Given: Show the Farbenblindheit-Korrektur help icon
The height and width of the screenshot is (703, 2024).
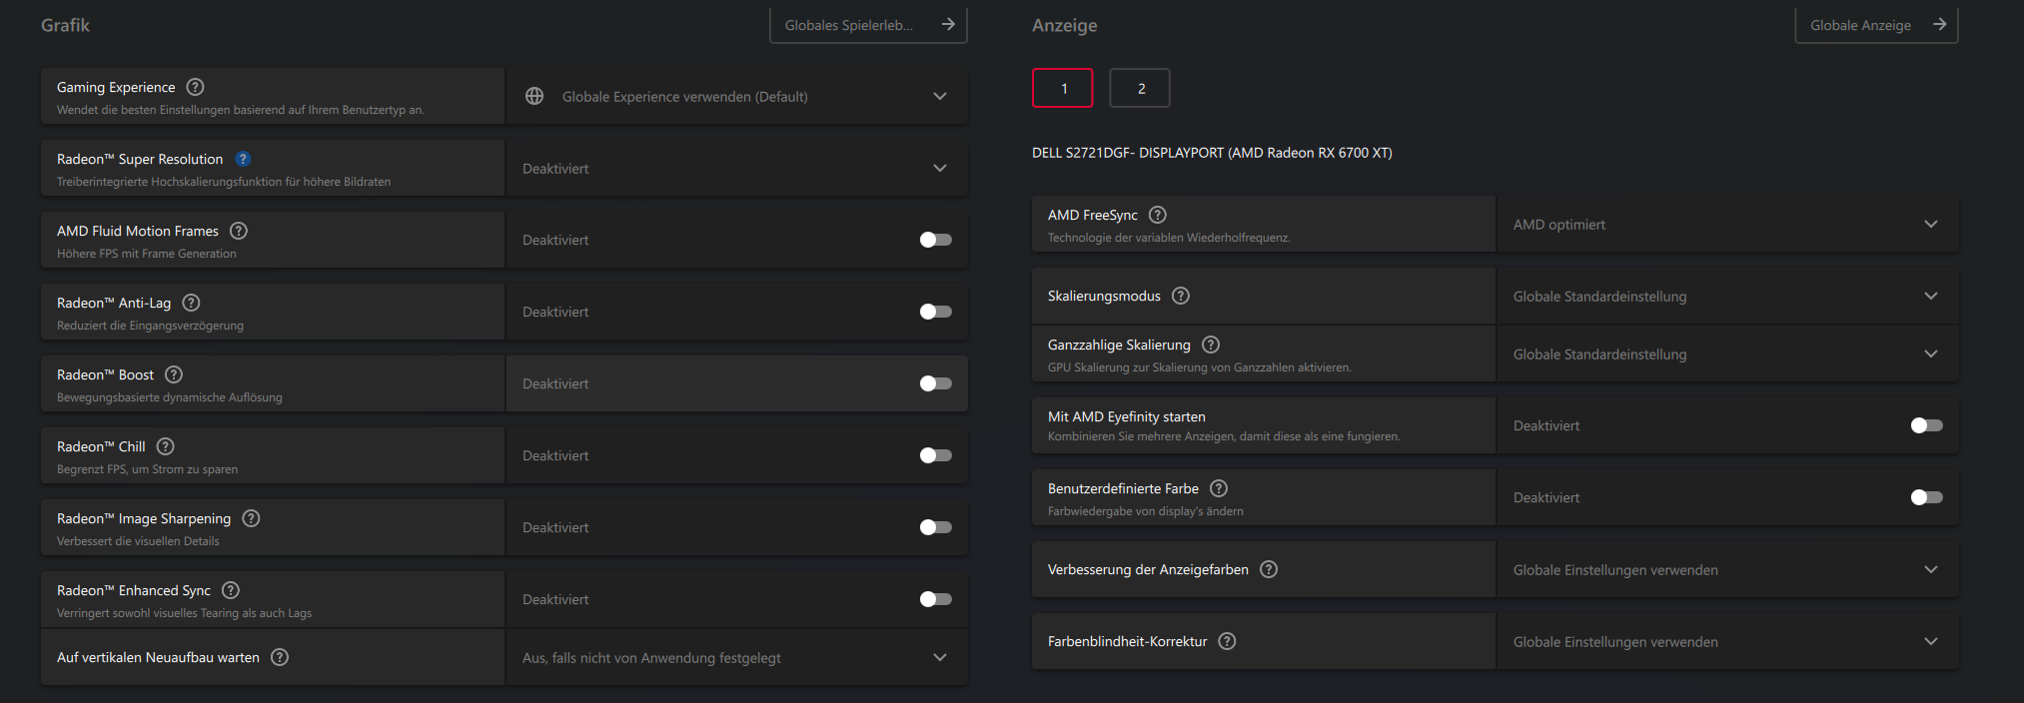Looking at the screenshot, I should click(x=1228, y=641).
